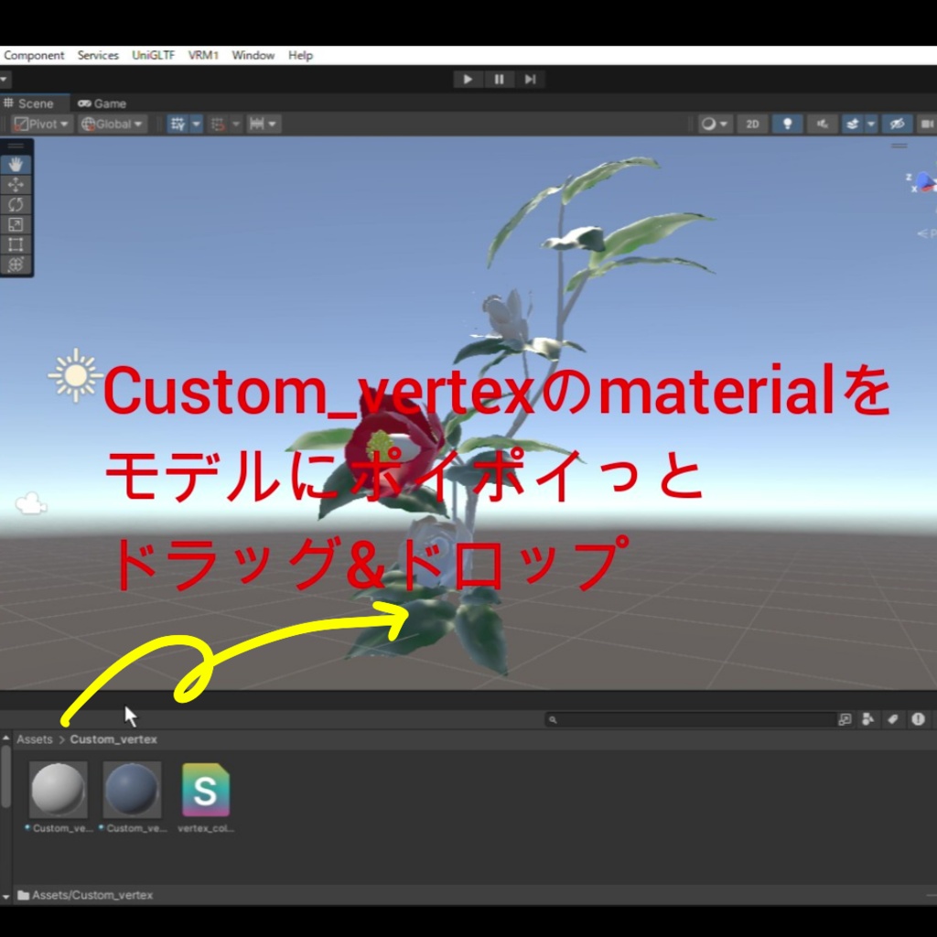Open the Component menu
Screen dimensions: 937x937
[x=34, y=55]
